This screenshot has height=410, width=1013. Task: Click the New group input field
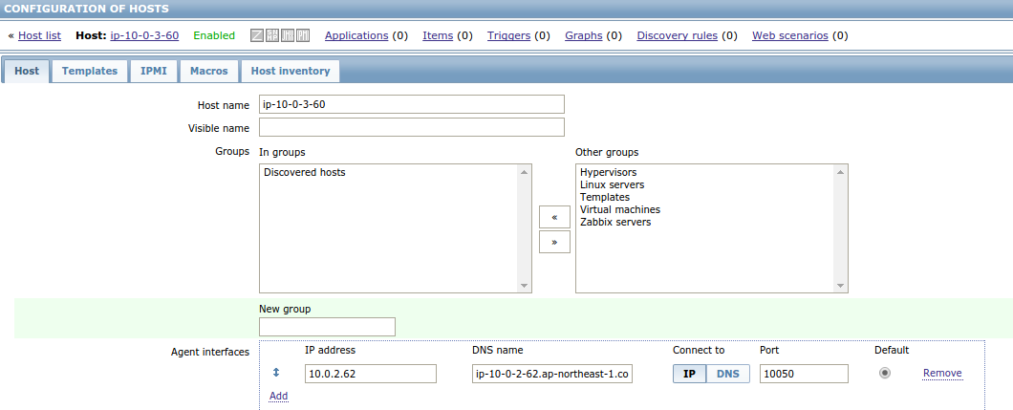(x=327, y=327)
